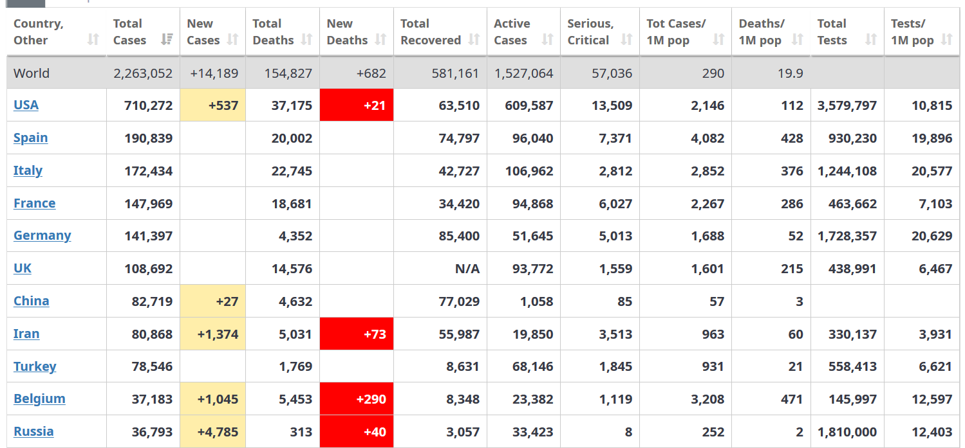
Task: Select Russia total tests value 1,810,000
Action: click(x=847, y=432)
